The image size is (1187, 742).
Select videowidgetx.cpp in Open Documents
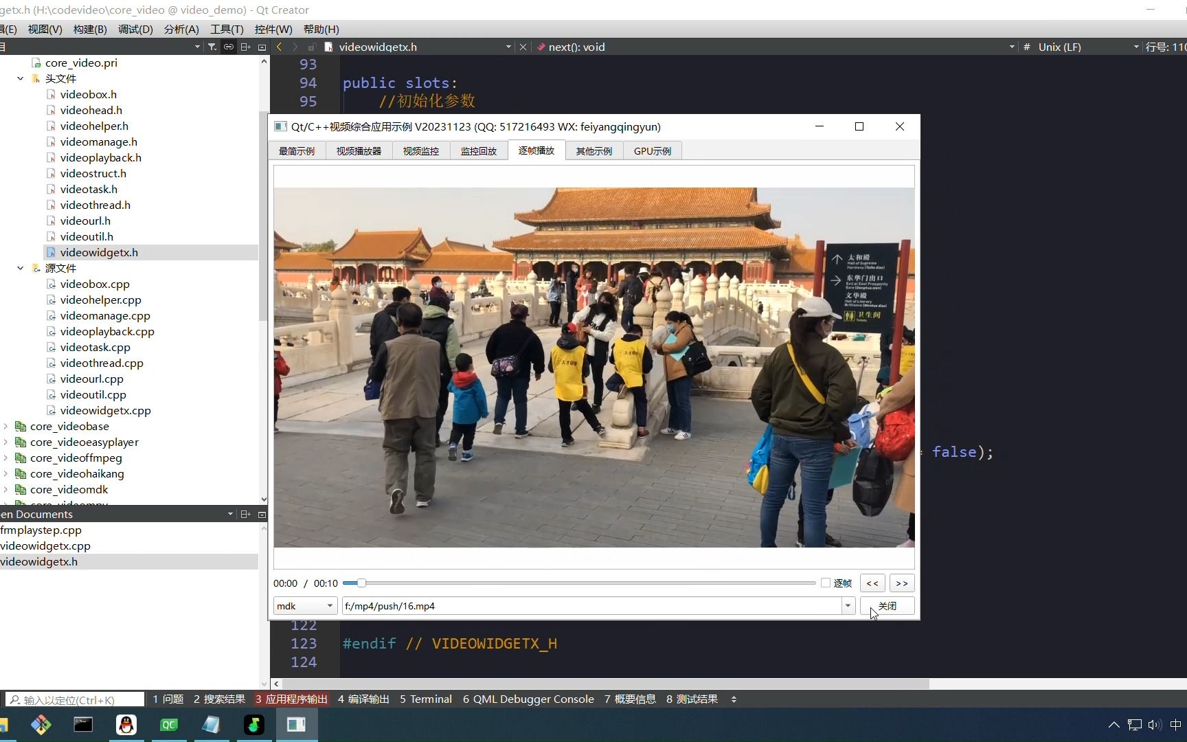(x=45, y=546)
